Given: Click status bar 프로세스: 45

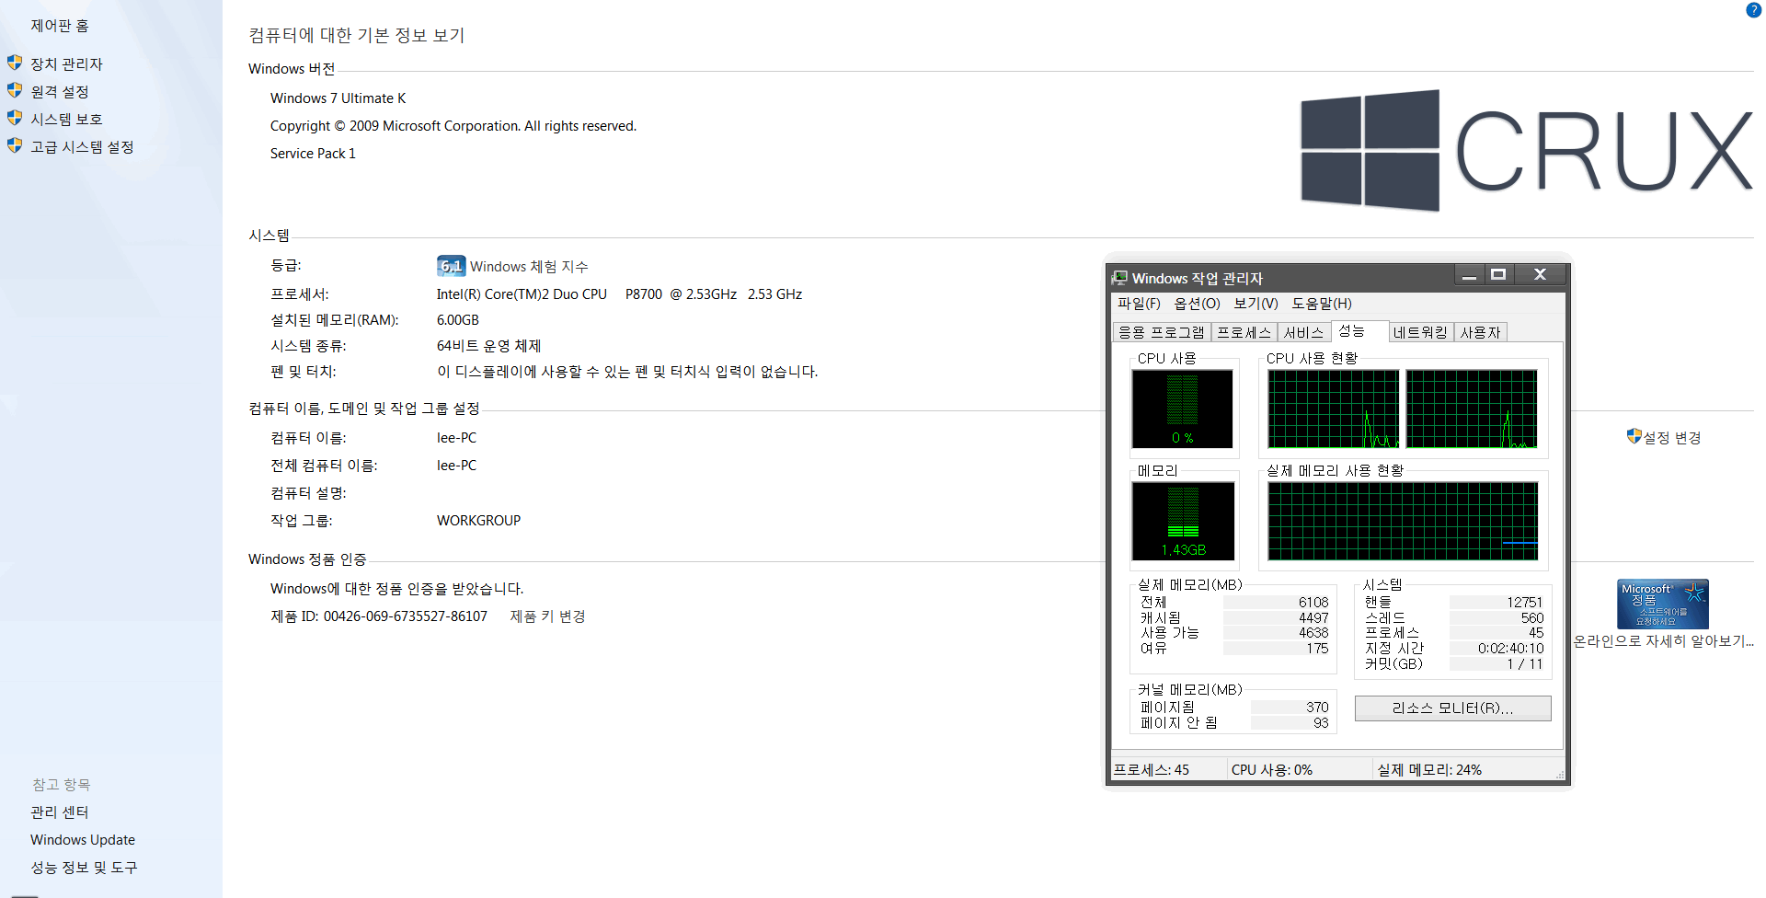Looking at the screenshot, I should (x=1152, y=770).
